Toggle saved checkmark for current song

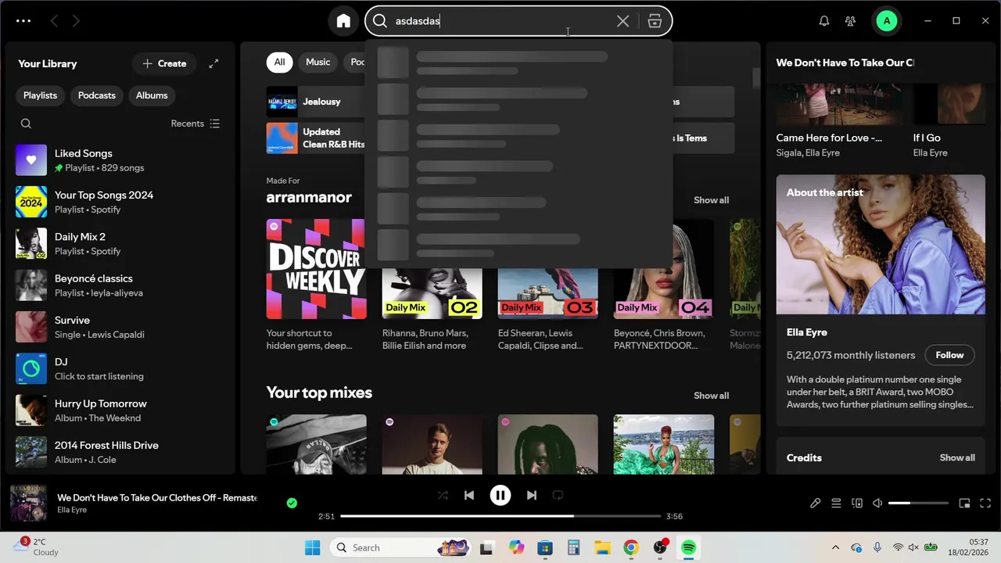pyautogui.click(x=292, y=504)
